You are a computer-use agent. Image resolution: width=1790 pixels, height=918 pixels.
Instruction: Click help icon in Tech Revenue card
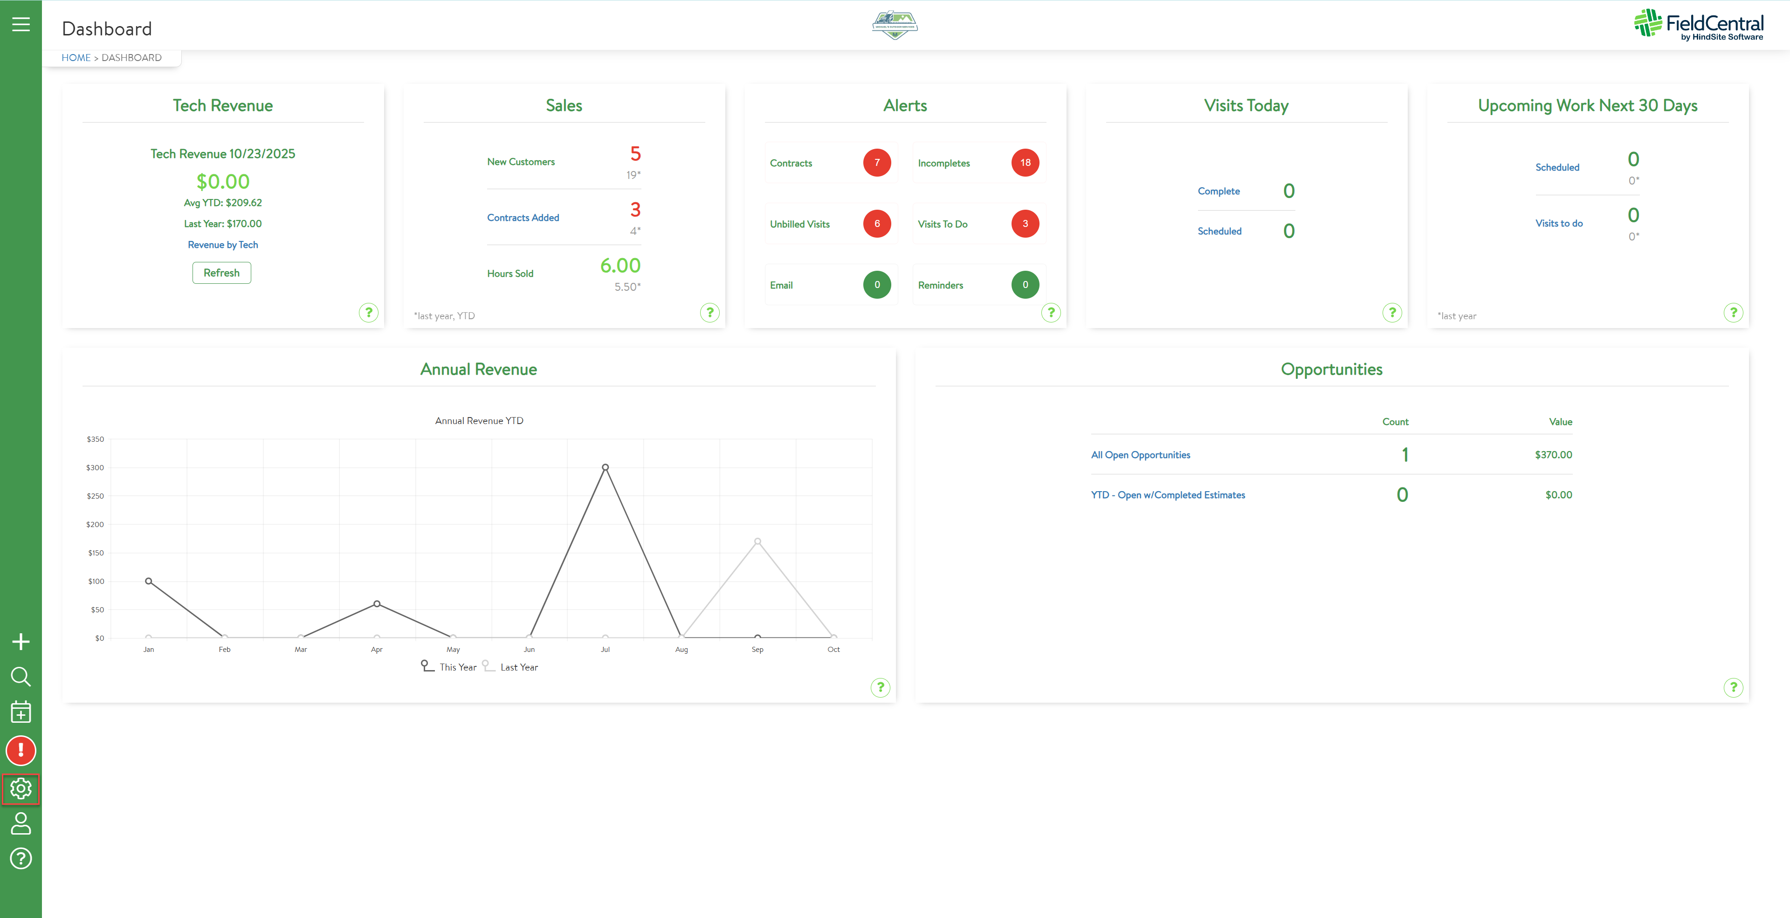(x=368, y=313)
